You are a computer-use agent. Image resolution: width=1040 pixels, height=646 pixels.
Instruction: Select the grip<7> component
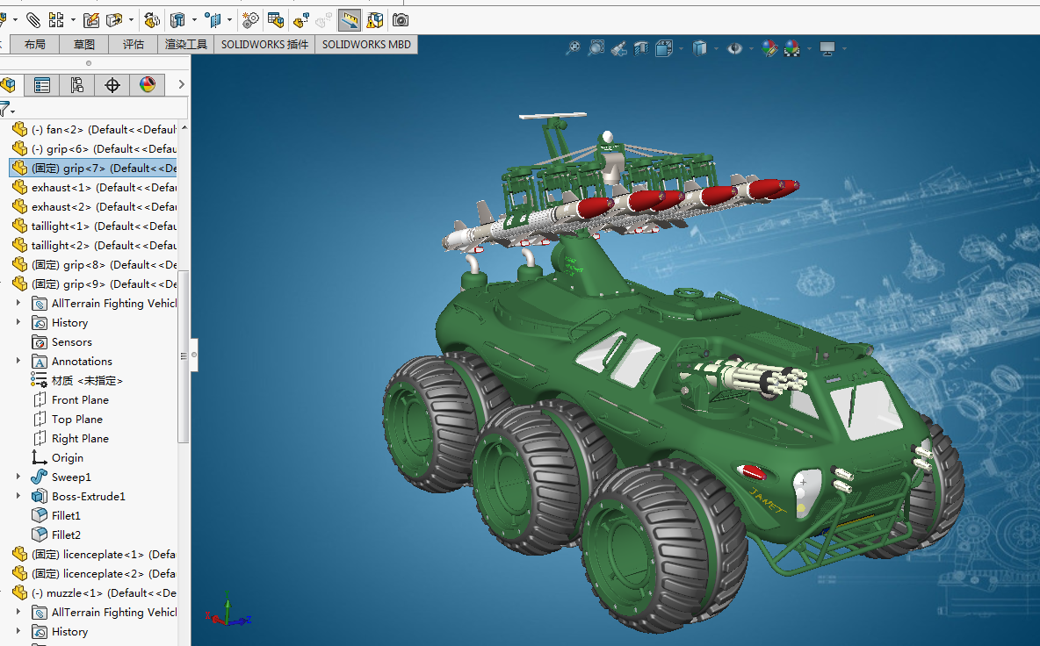[x=94, y=168]
